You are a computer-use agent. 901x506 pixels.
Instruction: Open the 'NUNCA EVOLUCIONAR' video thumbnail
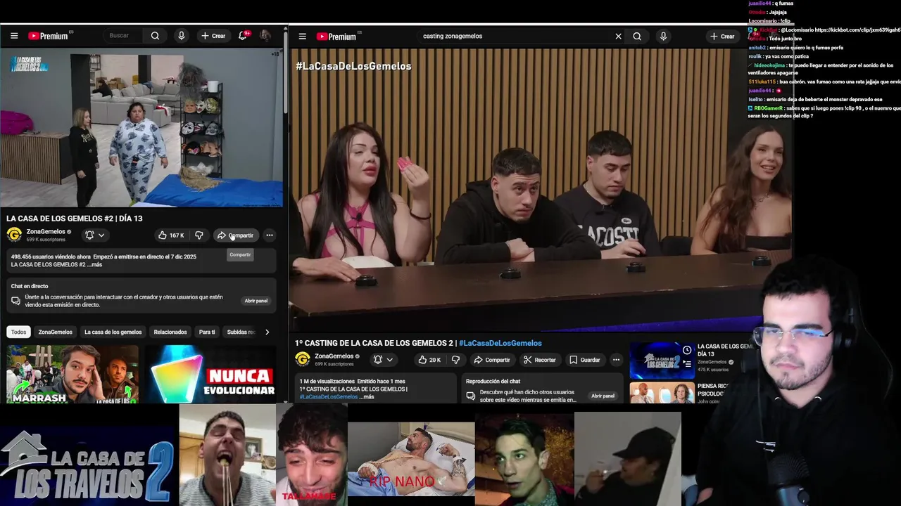click(209, 374)
